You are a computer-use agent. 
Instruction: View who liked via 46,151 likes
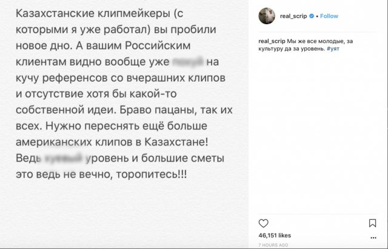(275, 234)
